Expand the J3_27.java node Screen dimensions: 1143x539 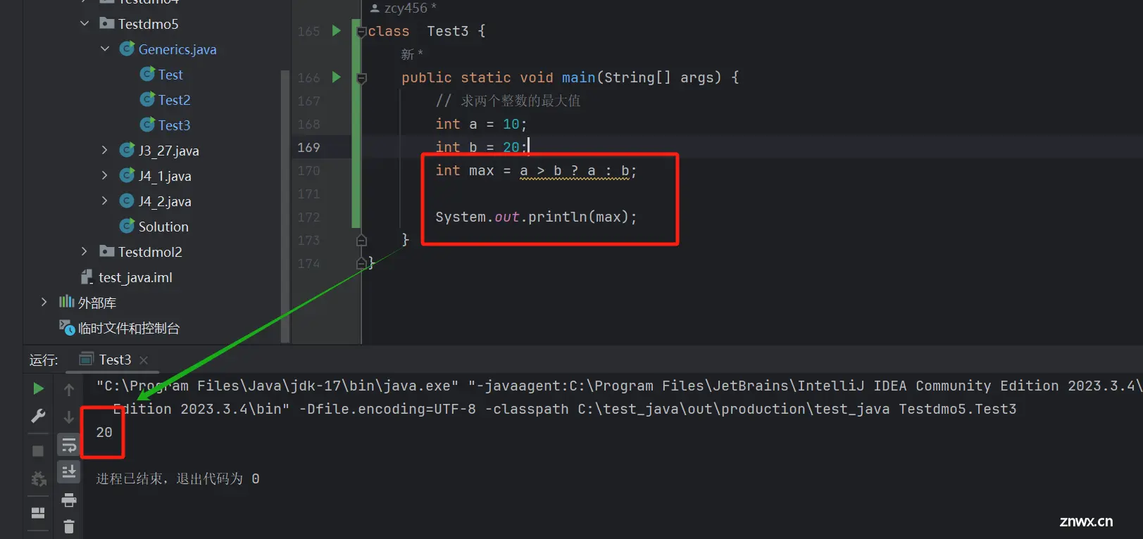(105, 150)
